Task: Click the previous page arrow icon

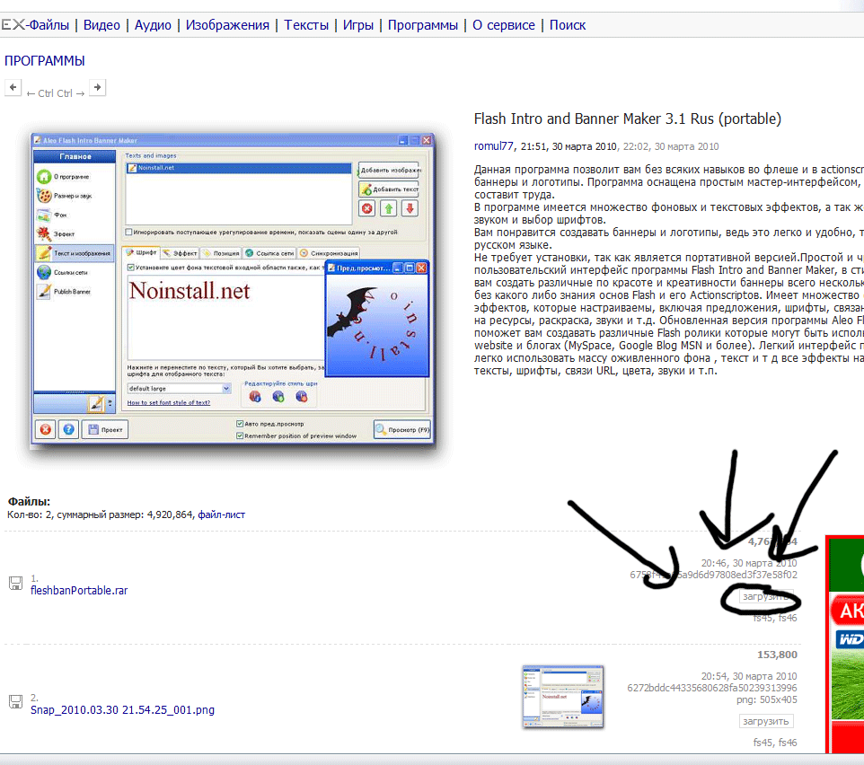Action: tap(13, 87)
